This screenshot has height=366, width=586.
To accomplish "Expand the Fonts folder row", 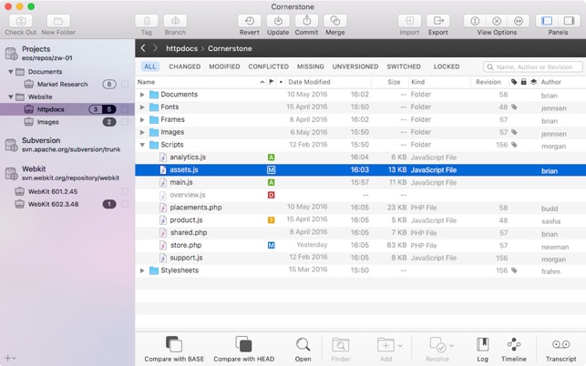I will (x=142, y=107).
